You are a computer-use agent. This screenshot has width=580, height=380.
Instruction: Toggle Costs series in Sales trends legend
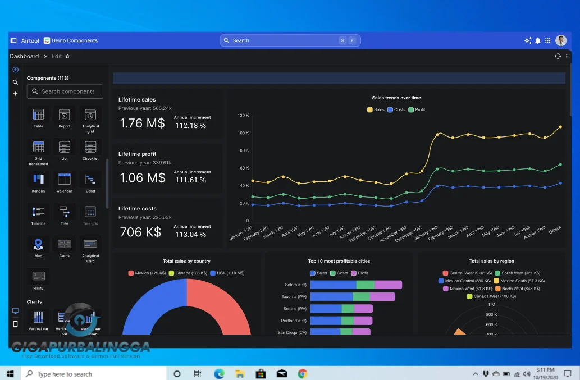[396, 110]
